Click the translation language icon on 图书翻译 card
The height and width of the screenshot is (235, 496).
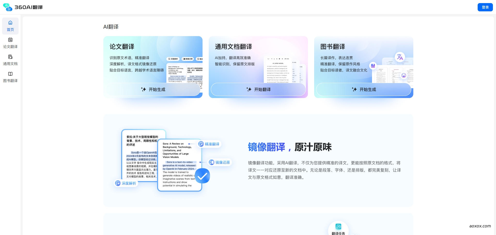click(x=400, y=57)
